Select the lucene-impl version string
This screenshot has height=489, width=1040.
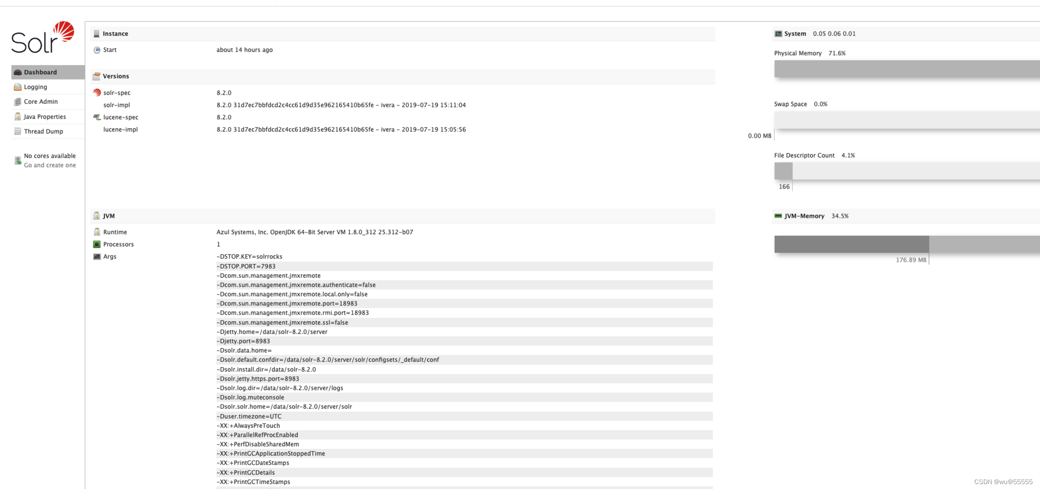(341, 130)
